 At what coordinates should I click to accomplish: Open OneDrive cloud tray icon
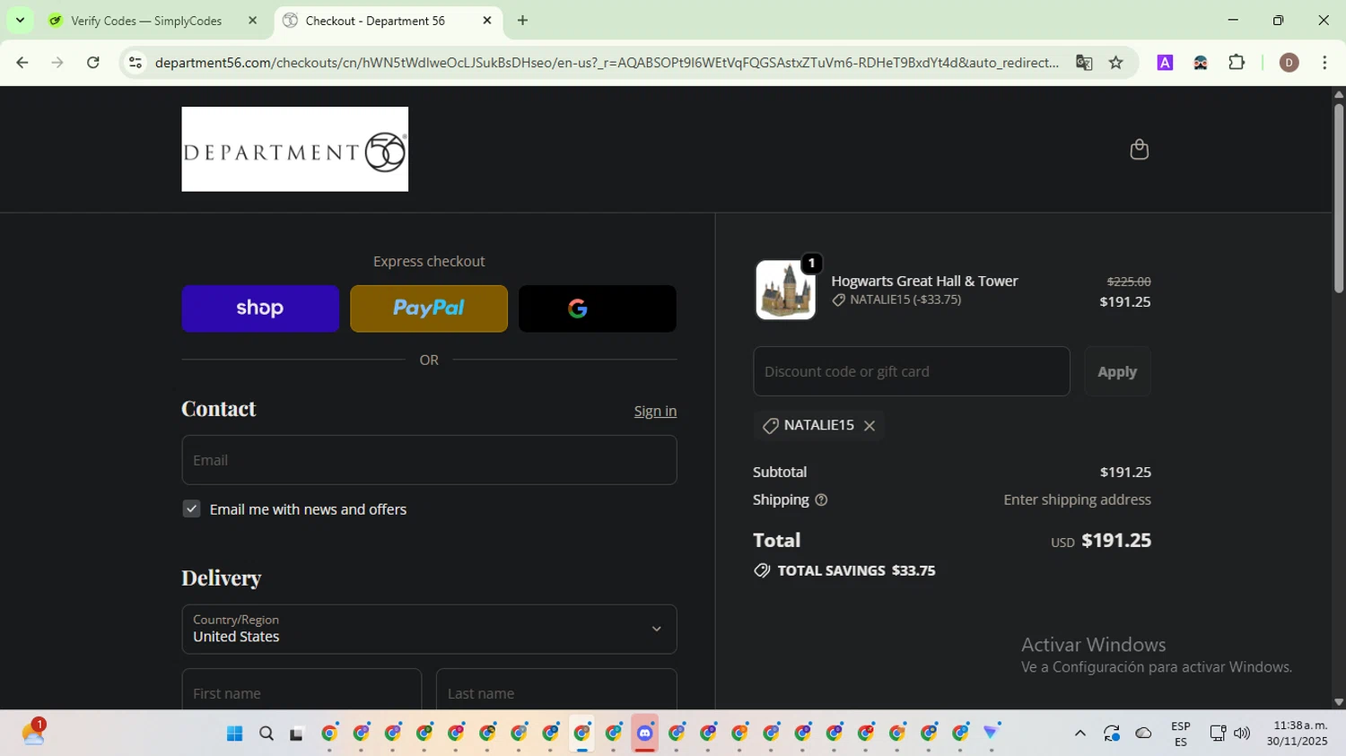[x=1144, y=734]
